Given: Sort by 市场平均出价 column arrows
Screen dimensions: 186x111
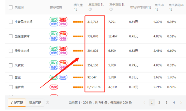Looking at the screenshot, I should [150, 7].
